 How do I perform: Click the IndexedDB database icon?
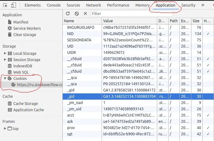tap(10, 66)
